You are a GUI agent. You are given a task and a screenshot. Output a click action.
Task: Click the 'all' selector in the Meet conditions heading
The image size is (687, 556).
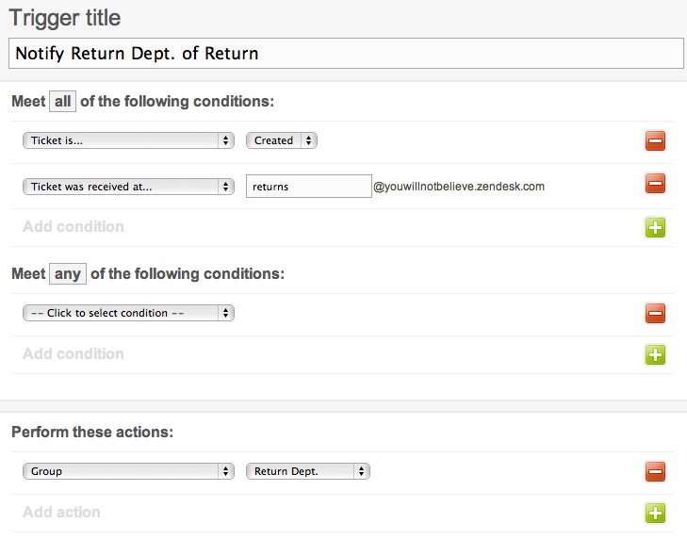point(62,101)
